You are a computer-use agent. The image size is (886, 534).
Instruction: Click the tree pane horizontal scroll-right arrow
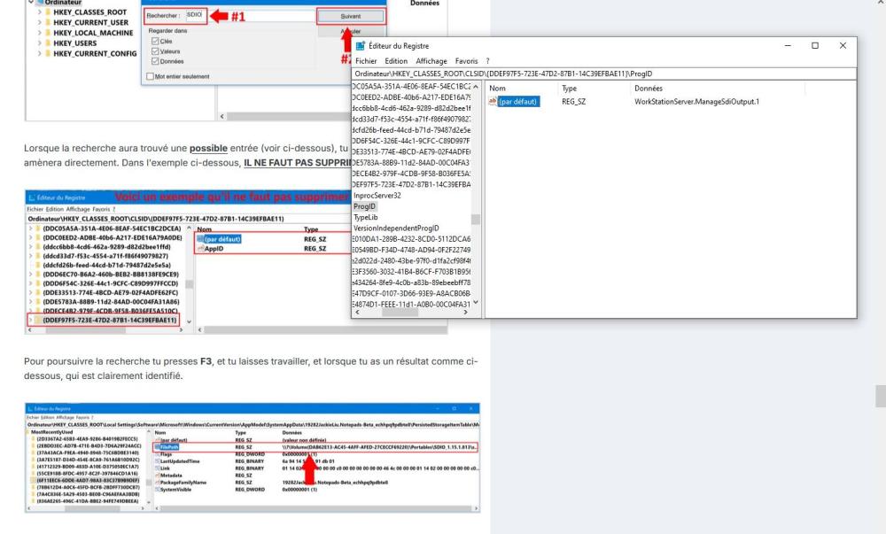click(x=466, y=312)
